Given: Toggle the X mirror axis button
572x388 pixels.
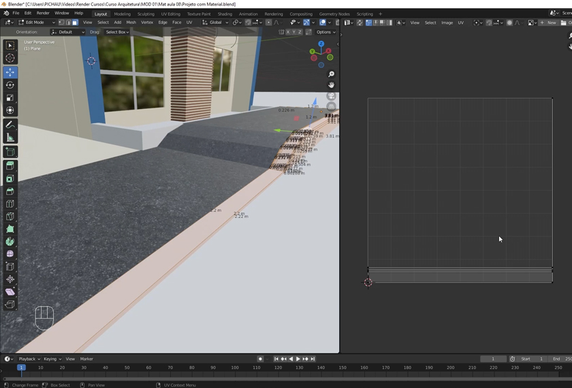Looking at the screenshot, I should [288, 32].
